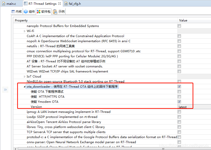Enable the PPP DEVICE checkbox
Viewport: 211px width, 150px height.
[179, 56]
